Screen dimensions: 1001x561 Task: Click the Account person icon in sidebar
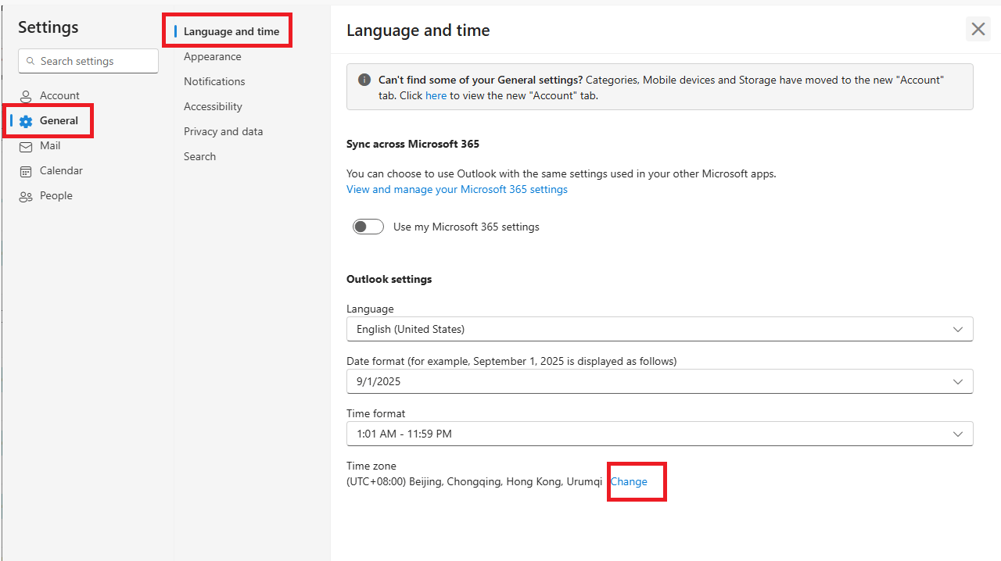[x=27, y=95]
